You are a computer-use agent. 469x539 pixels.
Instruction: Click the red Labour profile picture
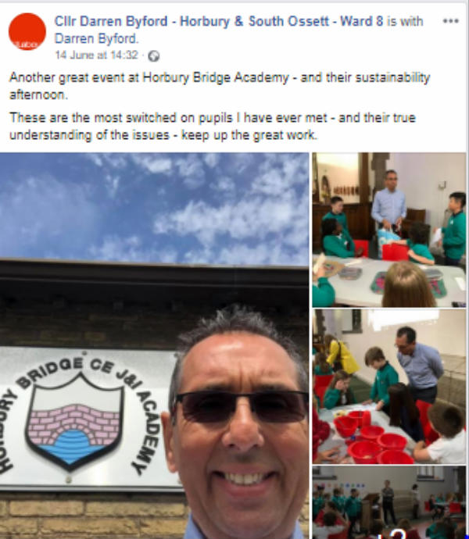[x=27, y=31]
